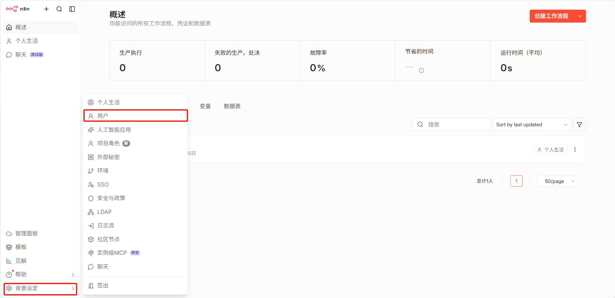
Task: Click the 搜索 input field
Action: point(451,124)
